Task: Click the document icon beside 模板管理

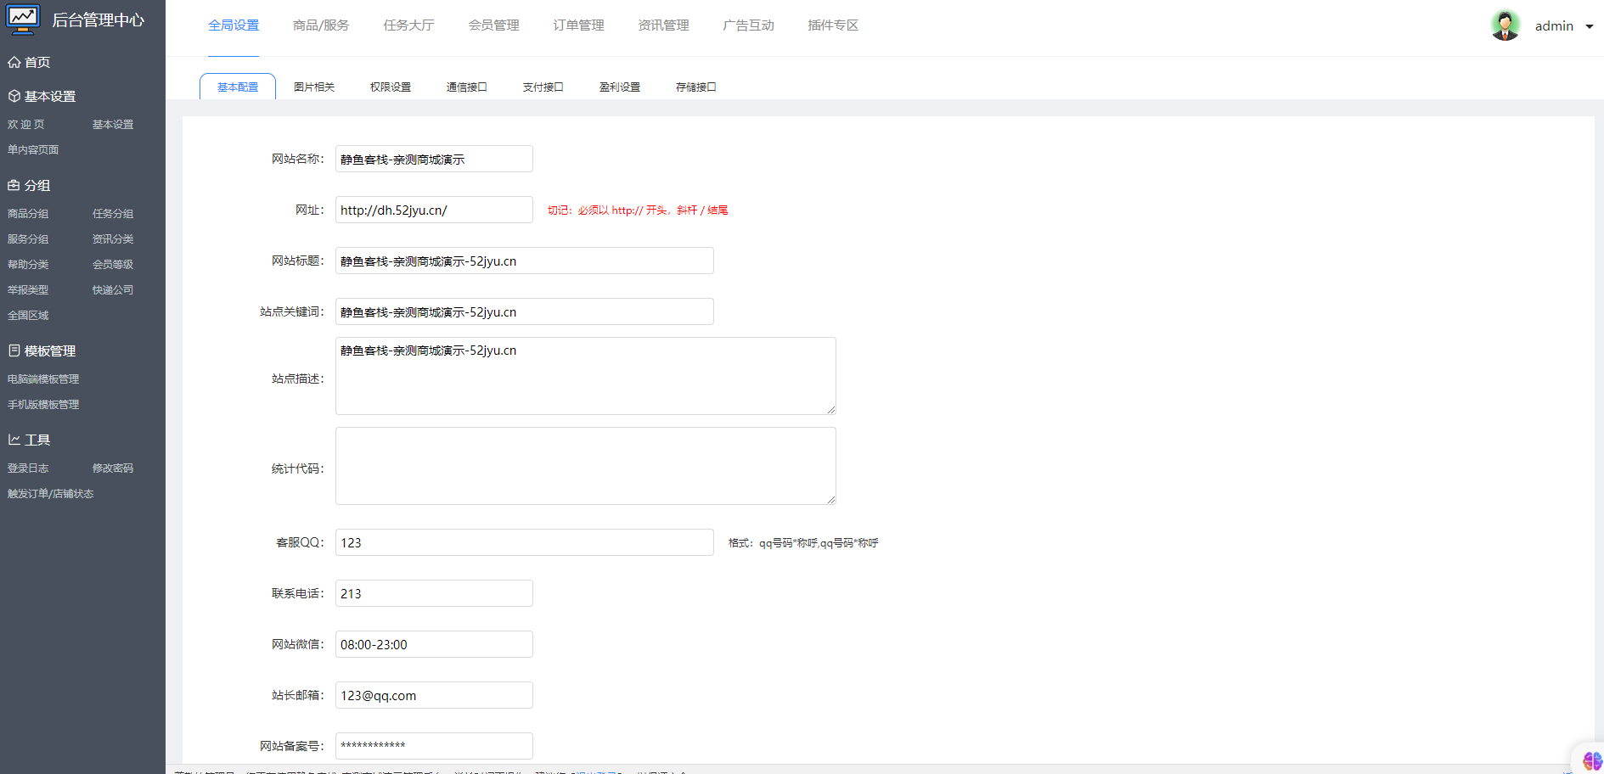Action: [x=14, y=351]
